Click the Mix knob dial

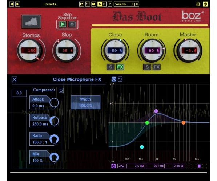click(x=54, y=157)
